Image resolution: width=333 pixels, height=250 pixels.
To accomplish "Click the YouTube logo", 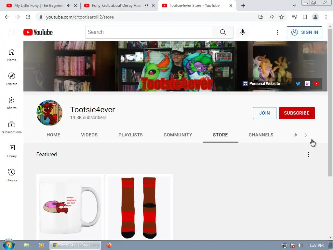I will point(38,32).
